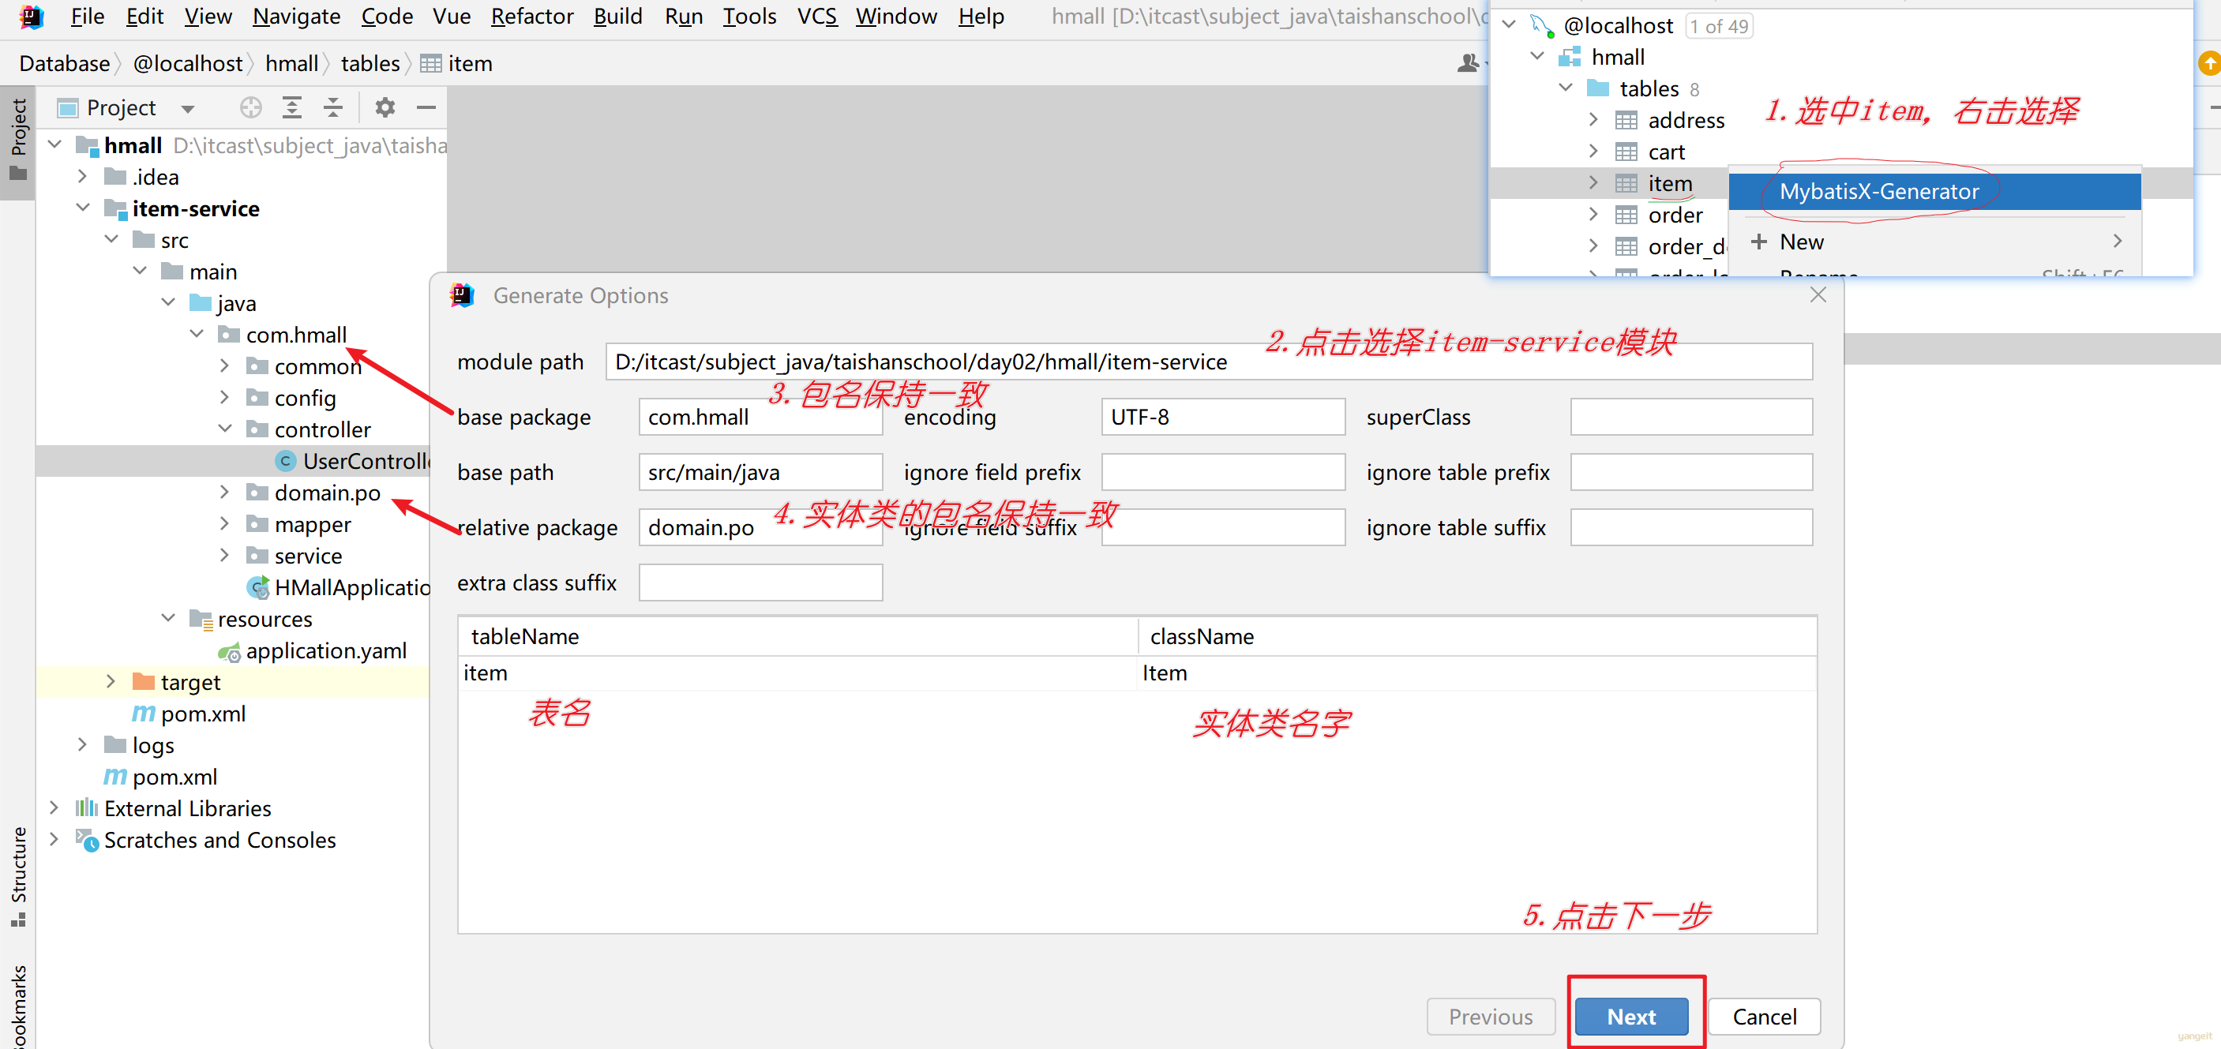Image resolution: width=2221 pixels, height=1049 pixels.
Task: Expand the .idea folder
Action: (x=83, y=176)
